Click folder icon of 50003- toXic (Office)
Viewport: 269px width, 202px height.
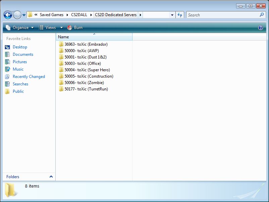pyautogui.click(x=61, y=64)
